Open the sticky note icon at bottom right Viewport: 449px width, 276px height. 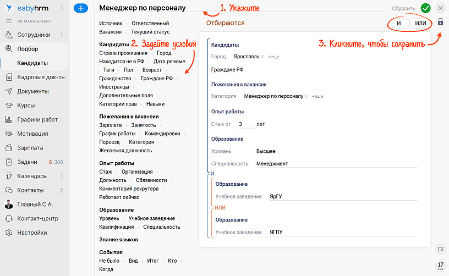[x=440, y=249]
